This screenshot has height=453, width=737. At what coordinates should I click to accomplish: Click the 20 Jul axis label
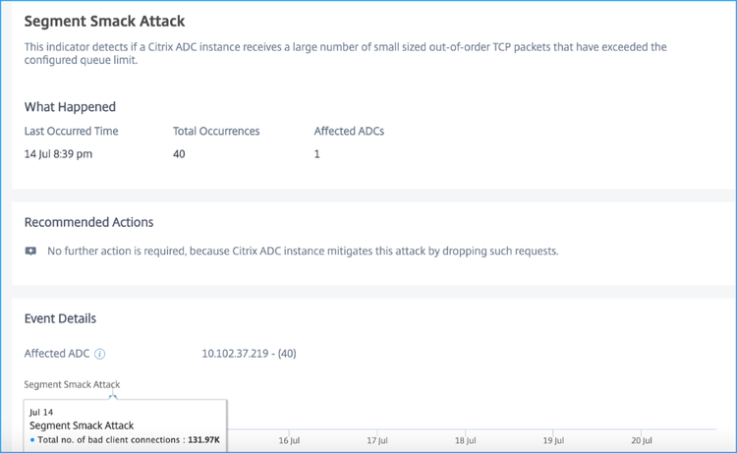tap(642, 441)
